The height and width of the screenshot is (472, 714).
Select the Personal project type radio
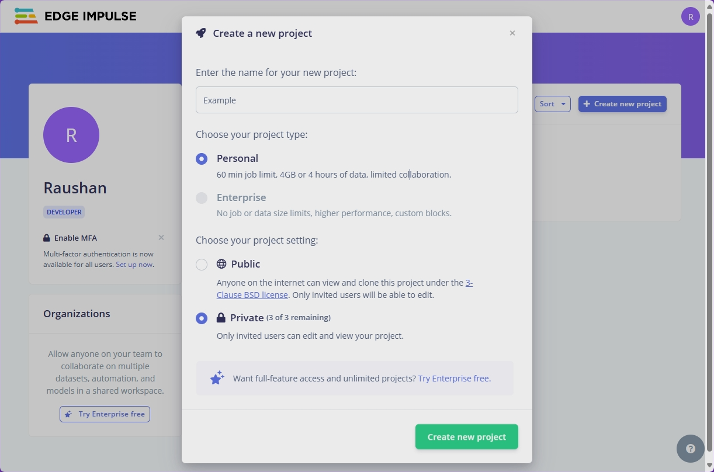point(202,159)
